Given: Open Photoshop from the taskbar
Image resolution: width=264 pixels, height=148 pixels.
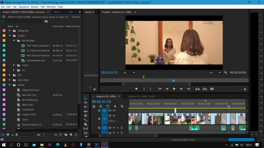Looking at the screenshot, I should pos(97,145).
